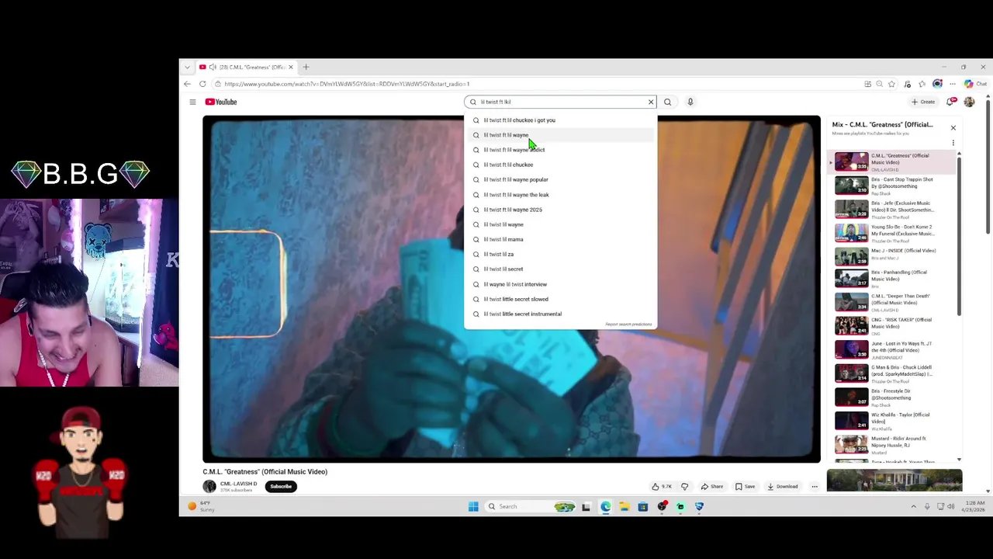Open Copilot Chat in Edge
This screenshot has width=993, height=559.
(975, 84)
